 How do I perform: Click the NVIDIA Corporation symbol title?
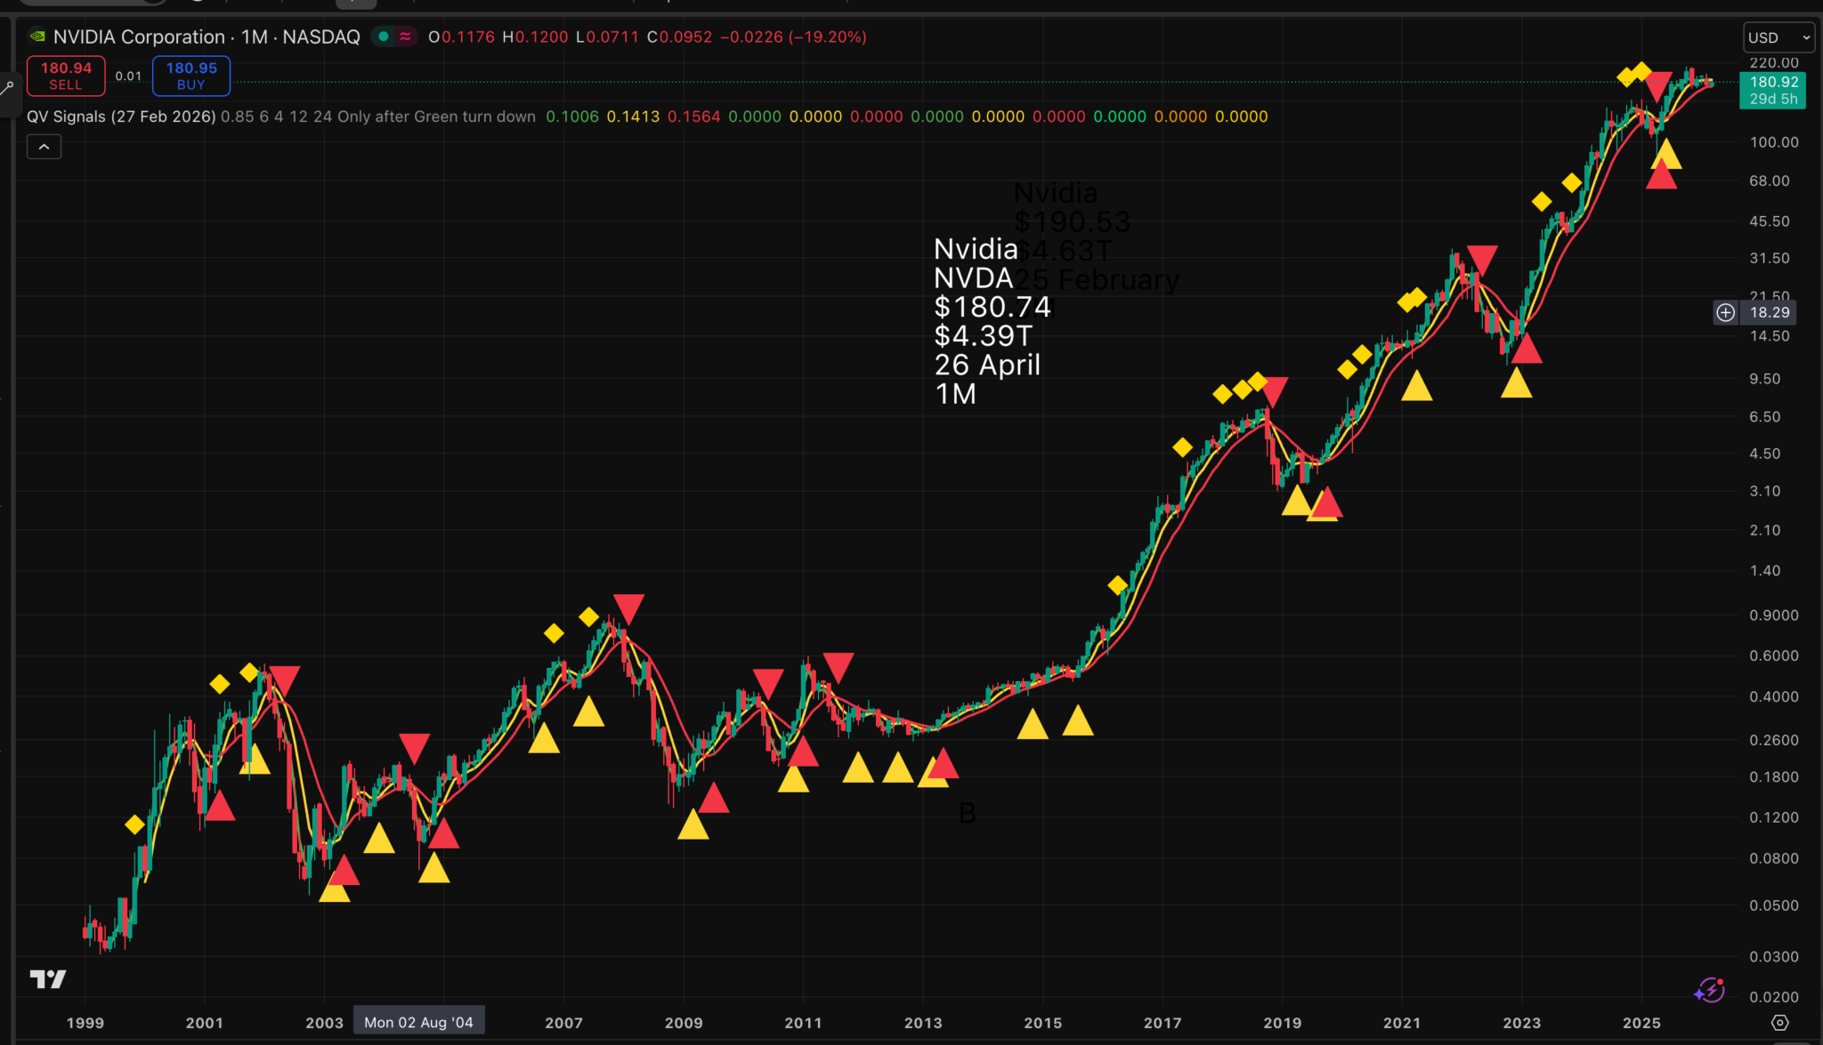tap(139, 36)
